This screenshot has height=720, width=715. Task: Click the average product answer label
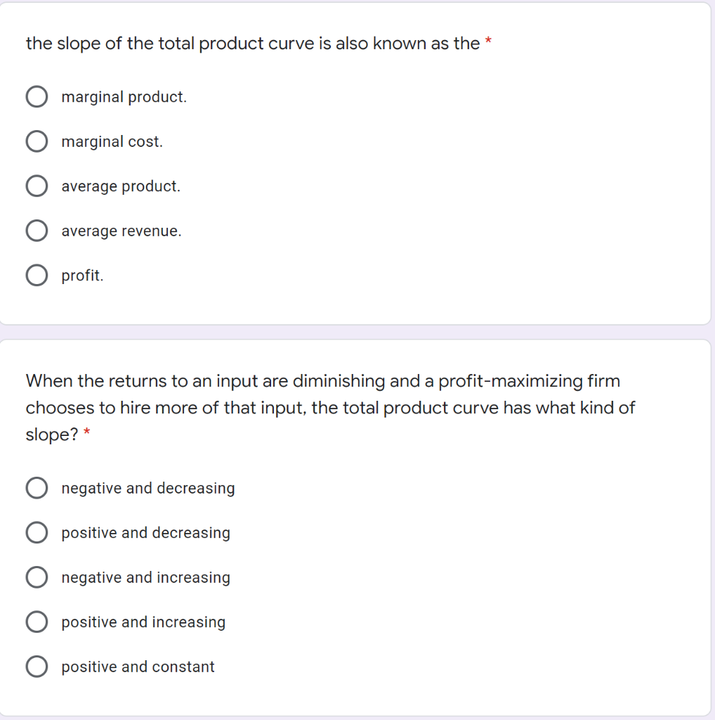coord(120,186)
